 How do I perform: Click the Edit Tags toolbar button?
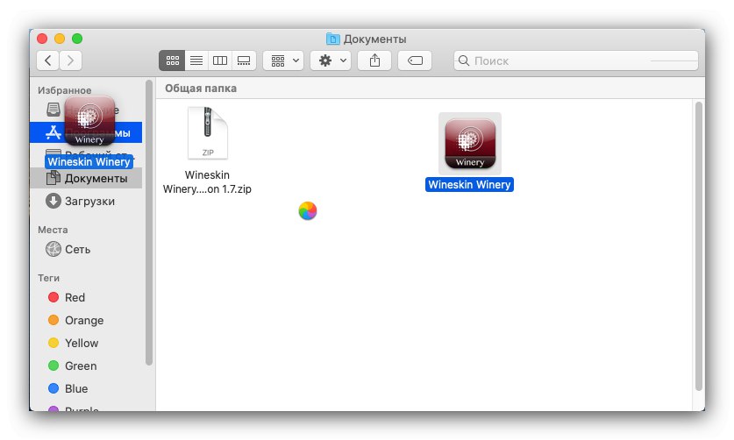pos(415,60)
